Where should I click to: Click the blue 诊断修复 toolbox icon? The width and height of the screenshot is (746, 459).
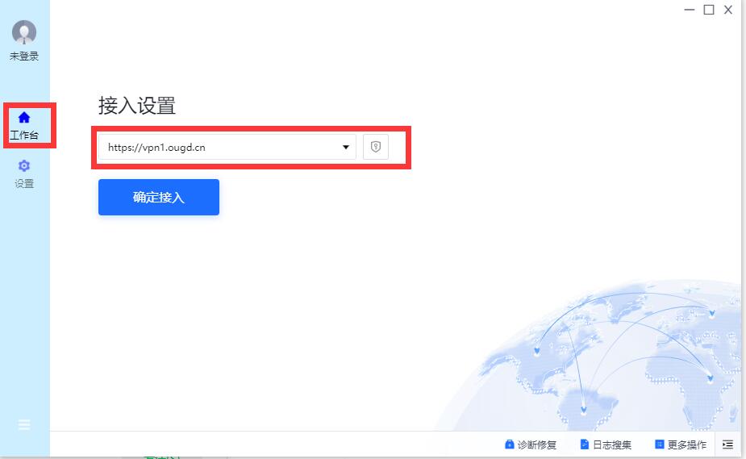509,444
